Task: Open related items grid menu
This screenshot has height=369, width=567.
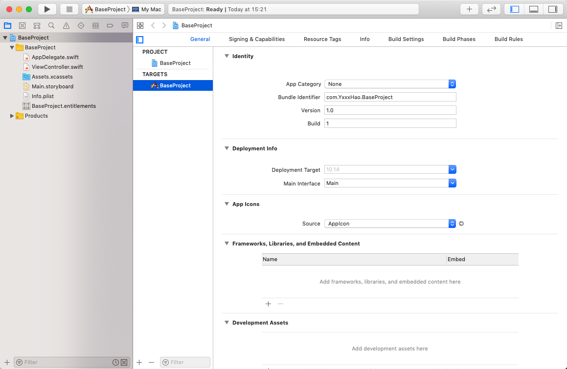Action: (x=140, y=25)
